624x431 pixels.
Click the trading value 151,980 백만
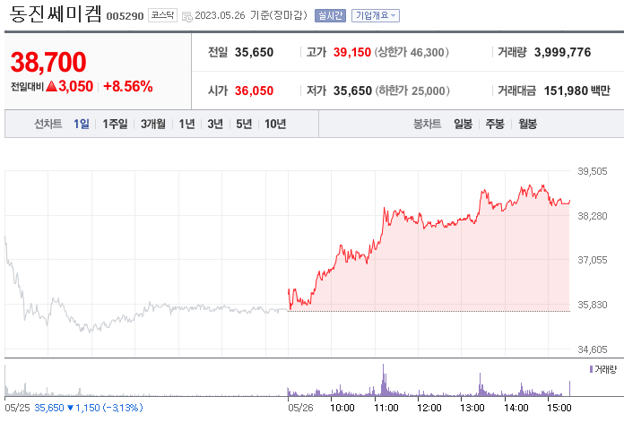[x=577, y=91]
